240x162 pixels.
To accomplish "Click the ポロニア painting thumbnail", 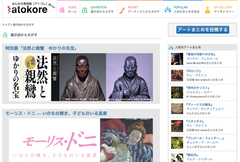I will pyautogui.click(x=177, y=75).
